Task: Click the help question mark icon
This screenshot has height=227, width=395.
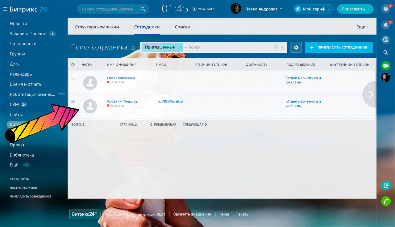Action: click(x=385, y=9)
